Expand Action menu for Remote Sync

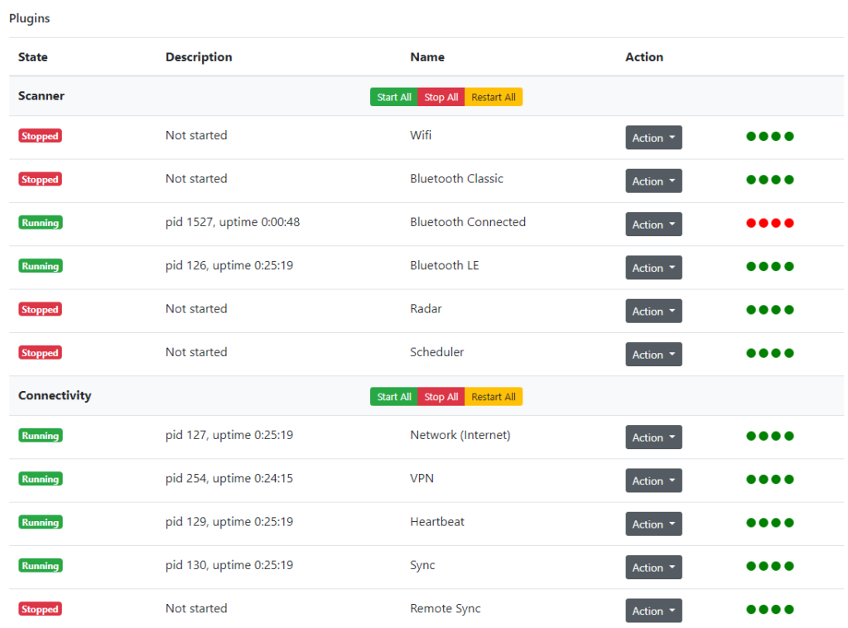coord(653,610)
